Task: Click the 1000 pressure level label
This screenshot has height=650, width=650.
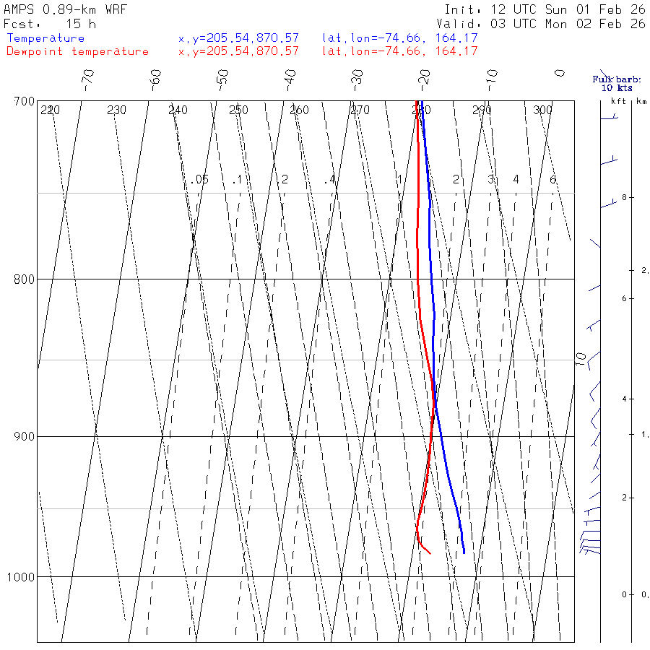Action: (x=21, y=577)
